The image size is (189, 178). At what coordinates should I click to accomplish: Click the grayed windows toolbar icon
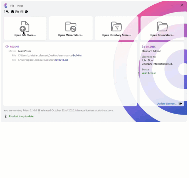point(22,12)
